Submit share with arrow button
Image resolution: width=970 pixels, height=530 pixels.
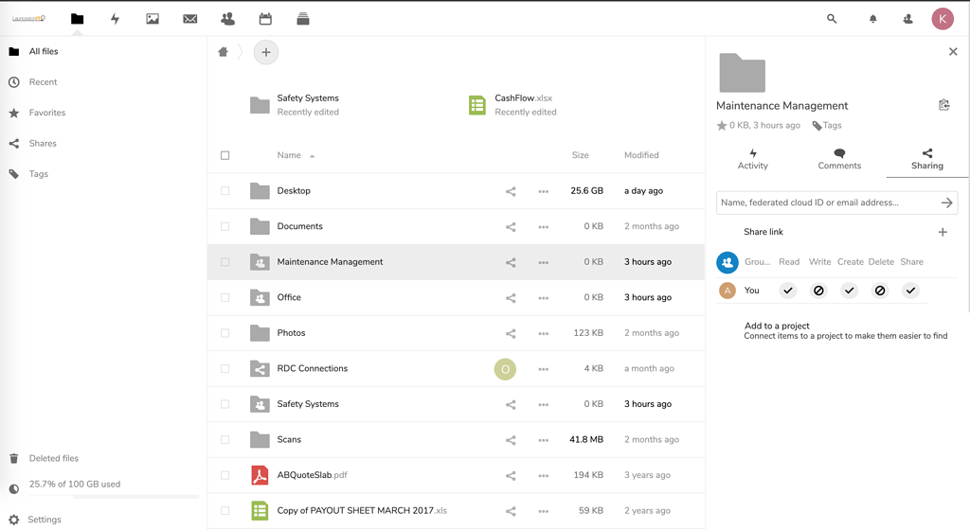pyautogui.click(x=946, y=203)
